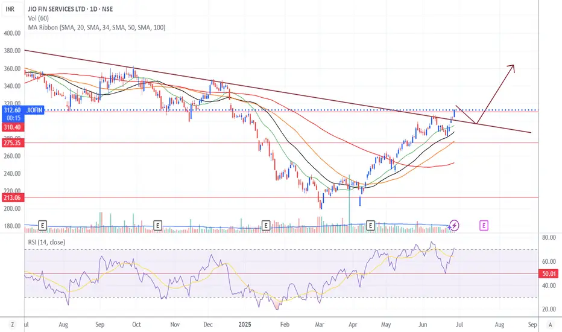Viewport: 562px width, 332px height.
Task: Click the Mar label on time axis
Action: tap(320, 325)
